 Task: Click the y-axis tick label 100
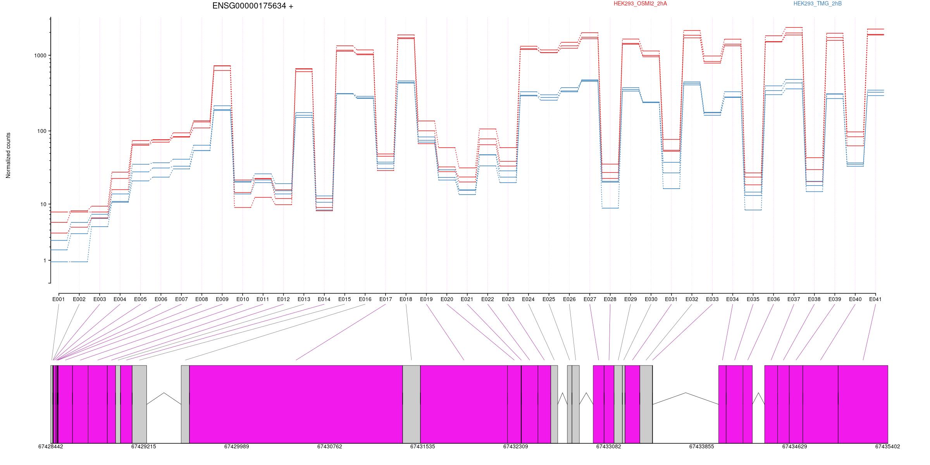41,131
